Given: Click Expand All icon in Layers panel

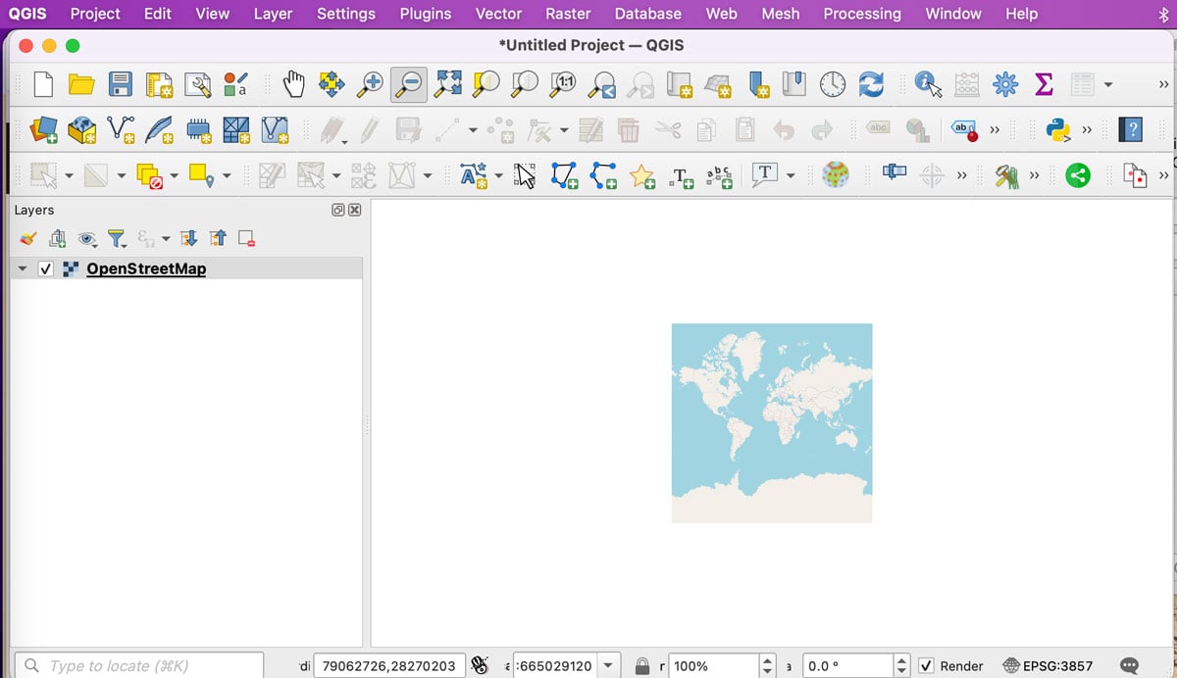Looking at the screenshot, I should (189, 238).
